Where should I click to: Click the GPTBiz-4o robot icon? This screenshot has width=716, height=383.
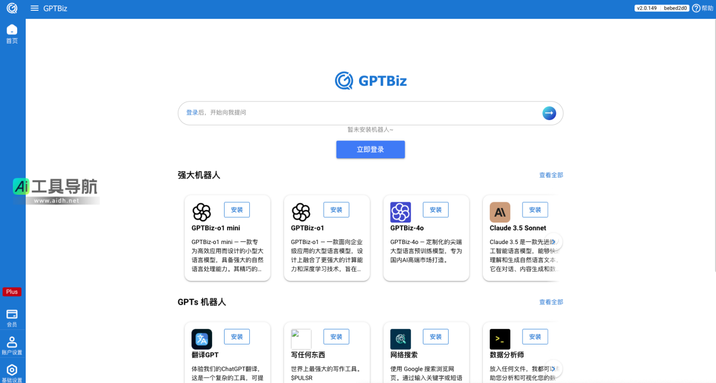click(x=400, y=213)
